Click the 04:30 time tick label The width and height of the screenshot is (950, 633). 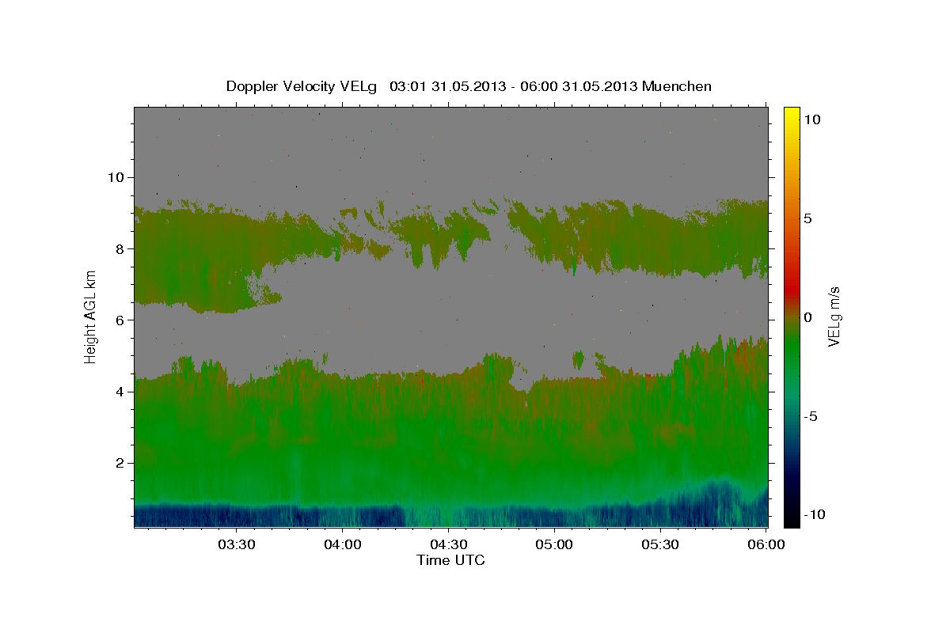(x=448, y=545)
